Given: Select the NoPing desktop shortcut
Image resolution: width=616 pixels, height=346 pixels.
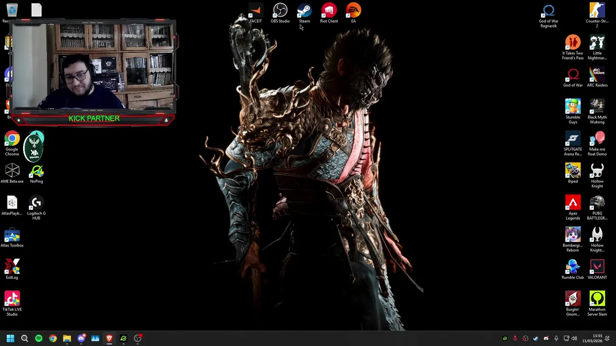Looking at the screenshot, I should point(37,173).
